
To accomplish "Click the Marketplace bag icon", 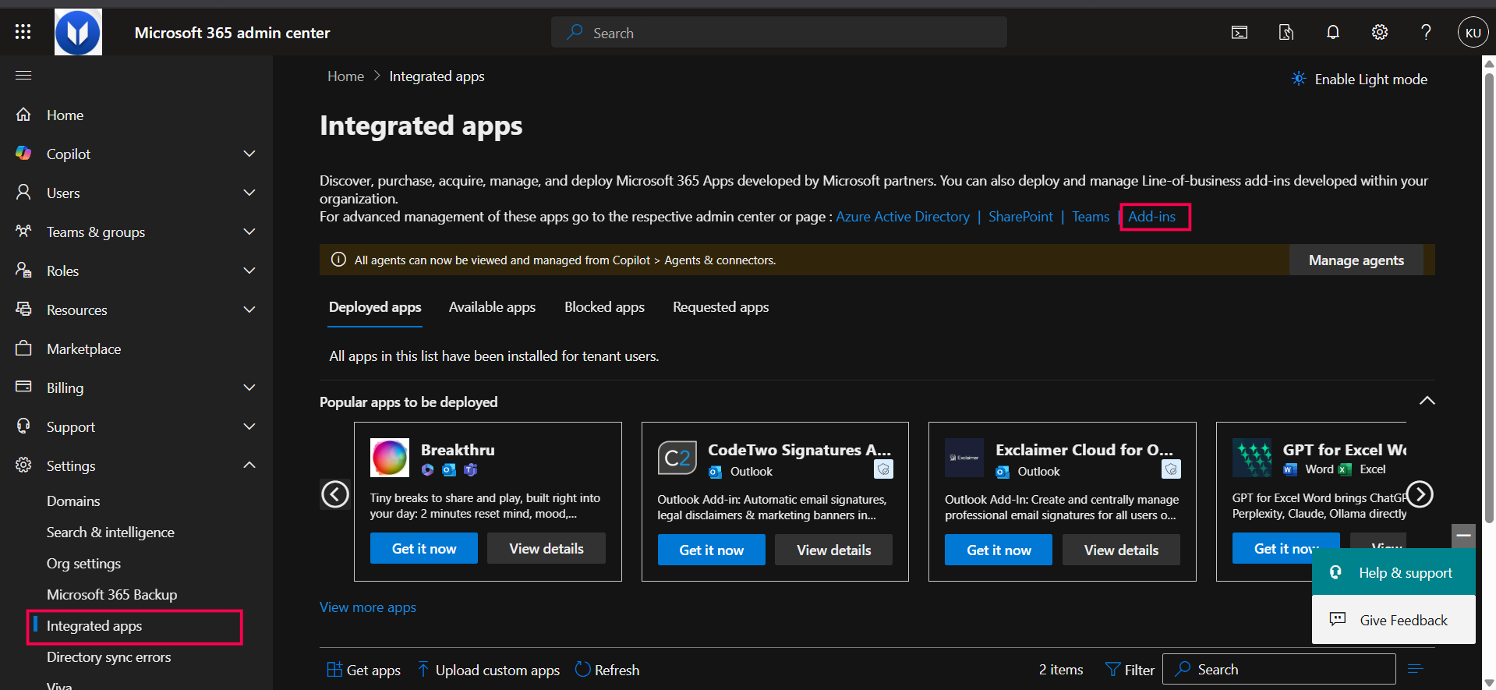I will pos(23,348).
